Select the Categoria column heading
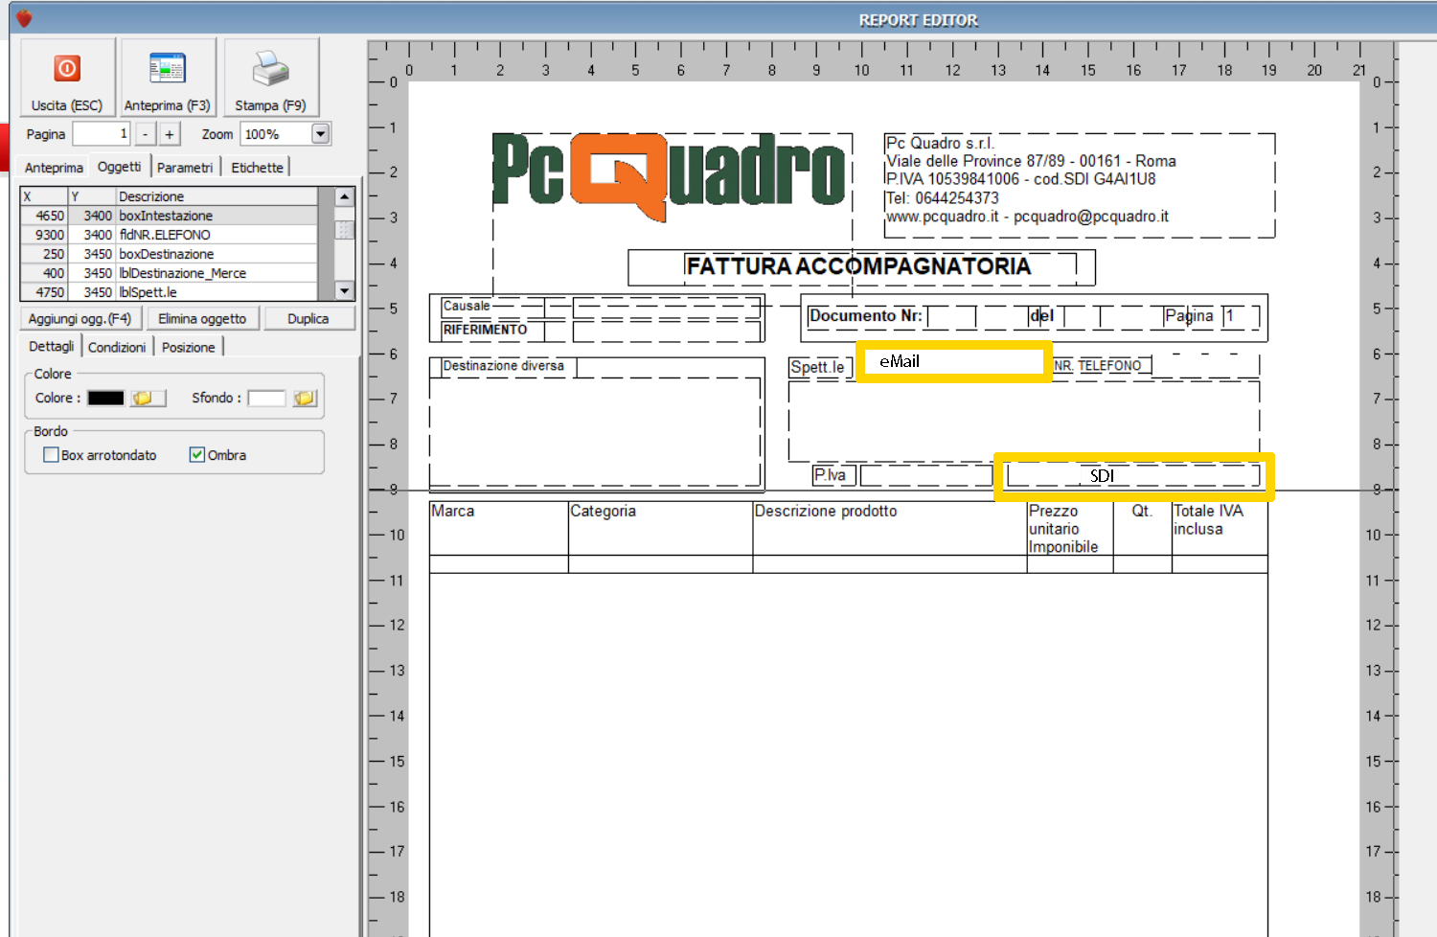This screenshot has width=1437, height=937. click(x=604, y=512)
